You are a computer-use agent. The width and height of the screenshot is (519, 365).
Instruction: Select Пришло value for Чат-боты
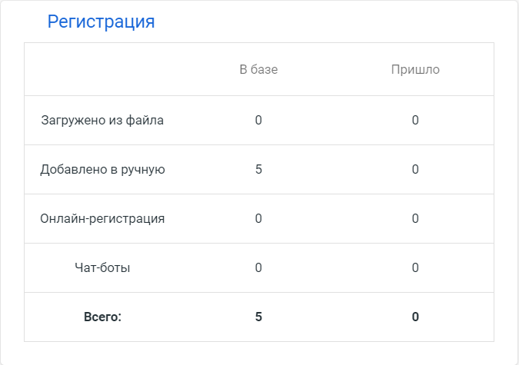coord(415,267)
